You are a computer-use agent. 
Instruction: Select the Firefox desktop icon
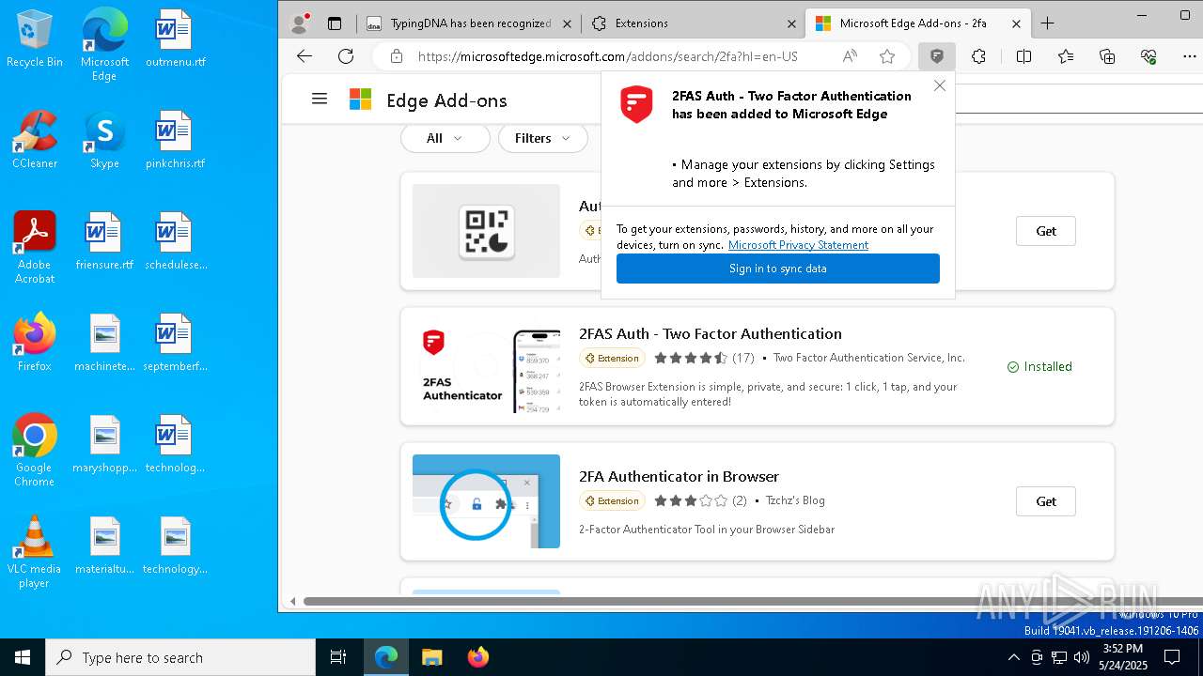pyautogui.click(x=35, y=343)
